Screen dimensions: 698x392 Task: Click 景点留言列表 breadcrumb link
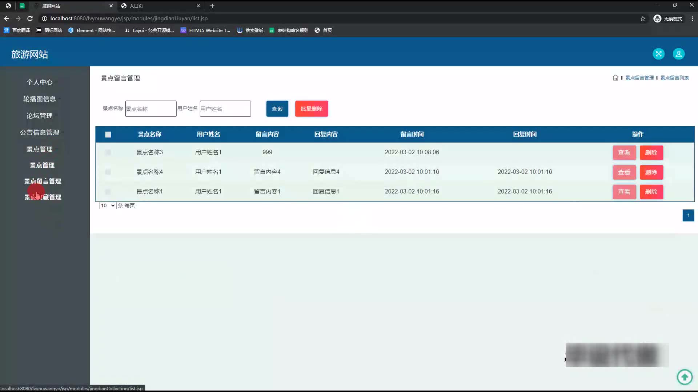point(674,78)
